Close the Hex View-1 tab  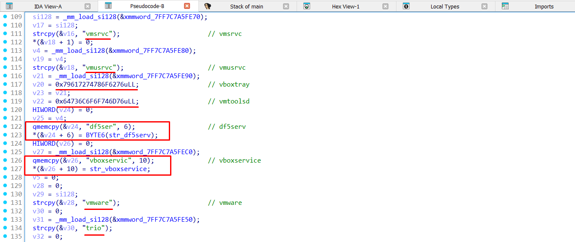385,6
